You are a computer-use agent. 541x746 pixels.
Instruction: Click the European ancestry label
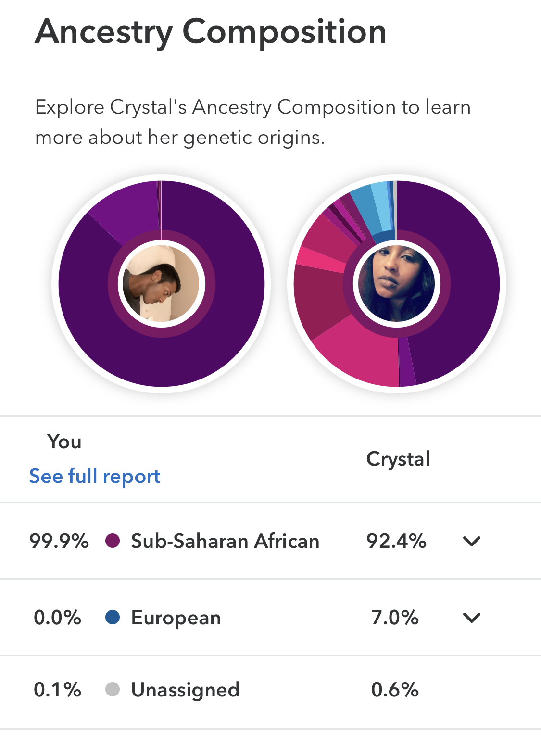coord(176,617)
